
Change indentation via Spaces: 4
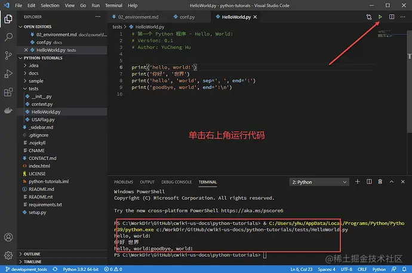point(327,269)
